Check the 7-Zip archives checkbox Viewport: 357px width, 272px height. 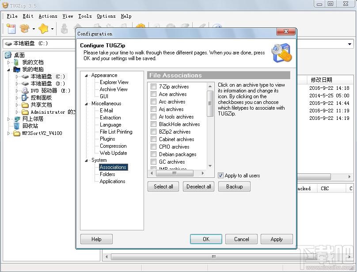[154, 87]
